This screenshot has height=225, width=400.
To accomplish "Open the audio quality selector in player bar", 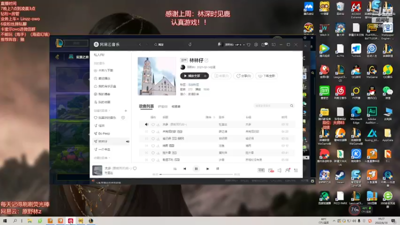I will 261,170.
